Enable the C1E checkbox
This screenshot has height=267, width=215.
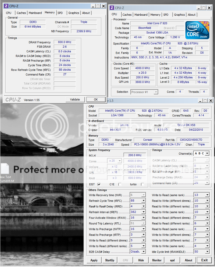pyautogui.click(x=120, y=184)
